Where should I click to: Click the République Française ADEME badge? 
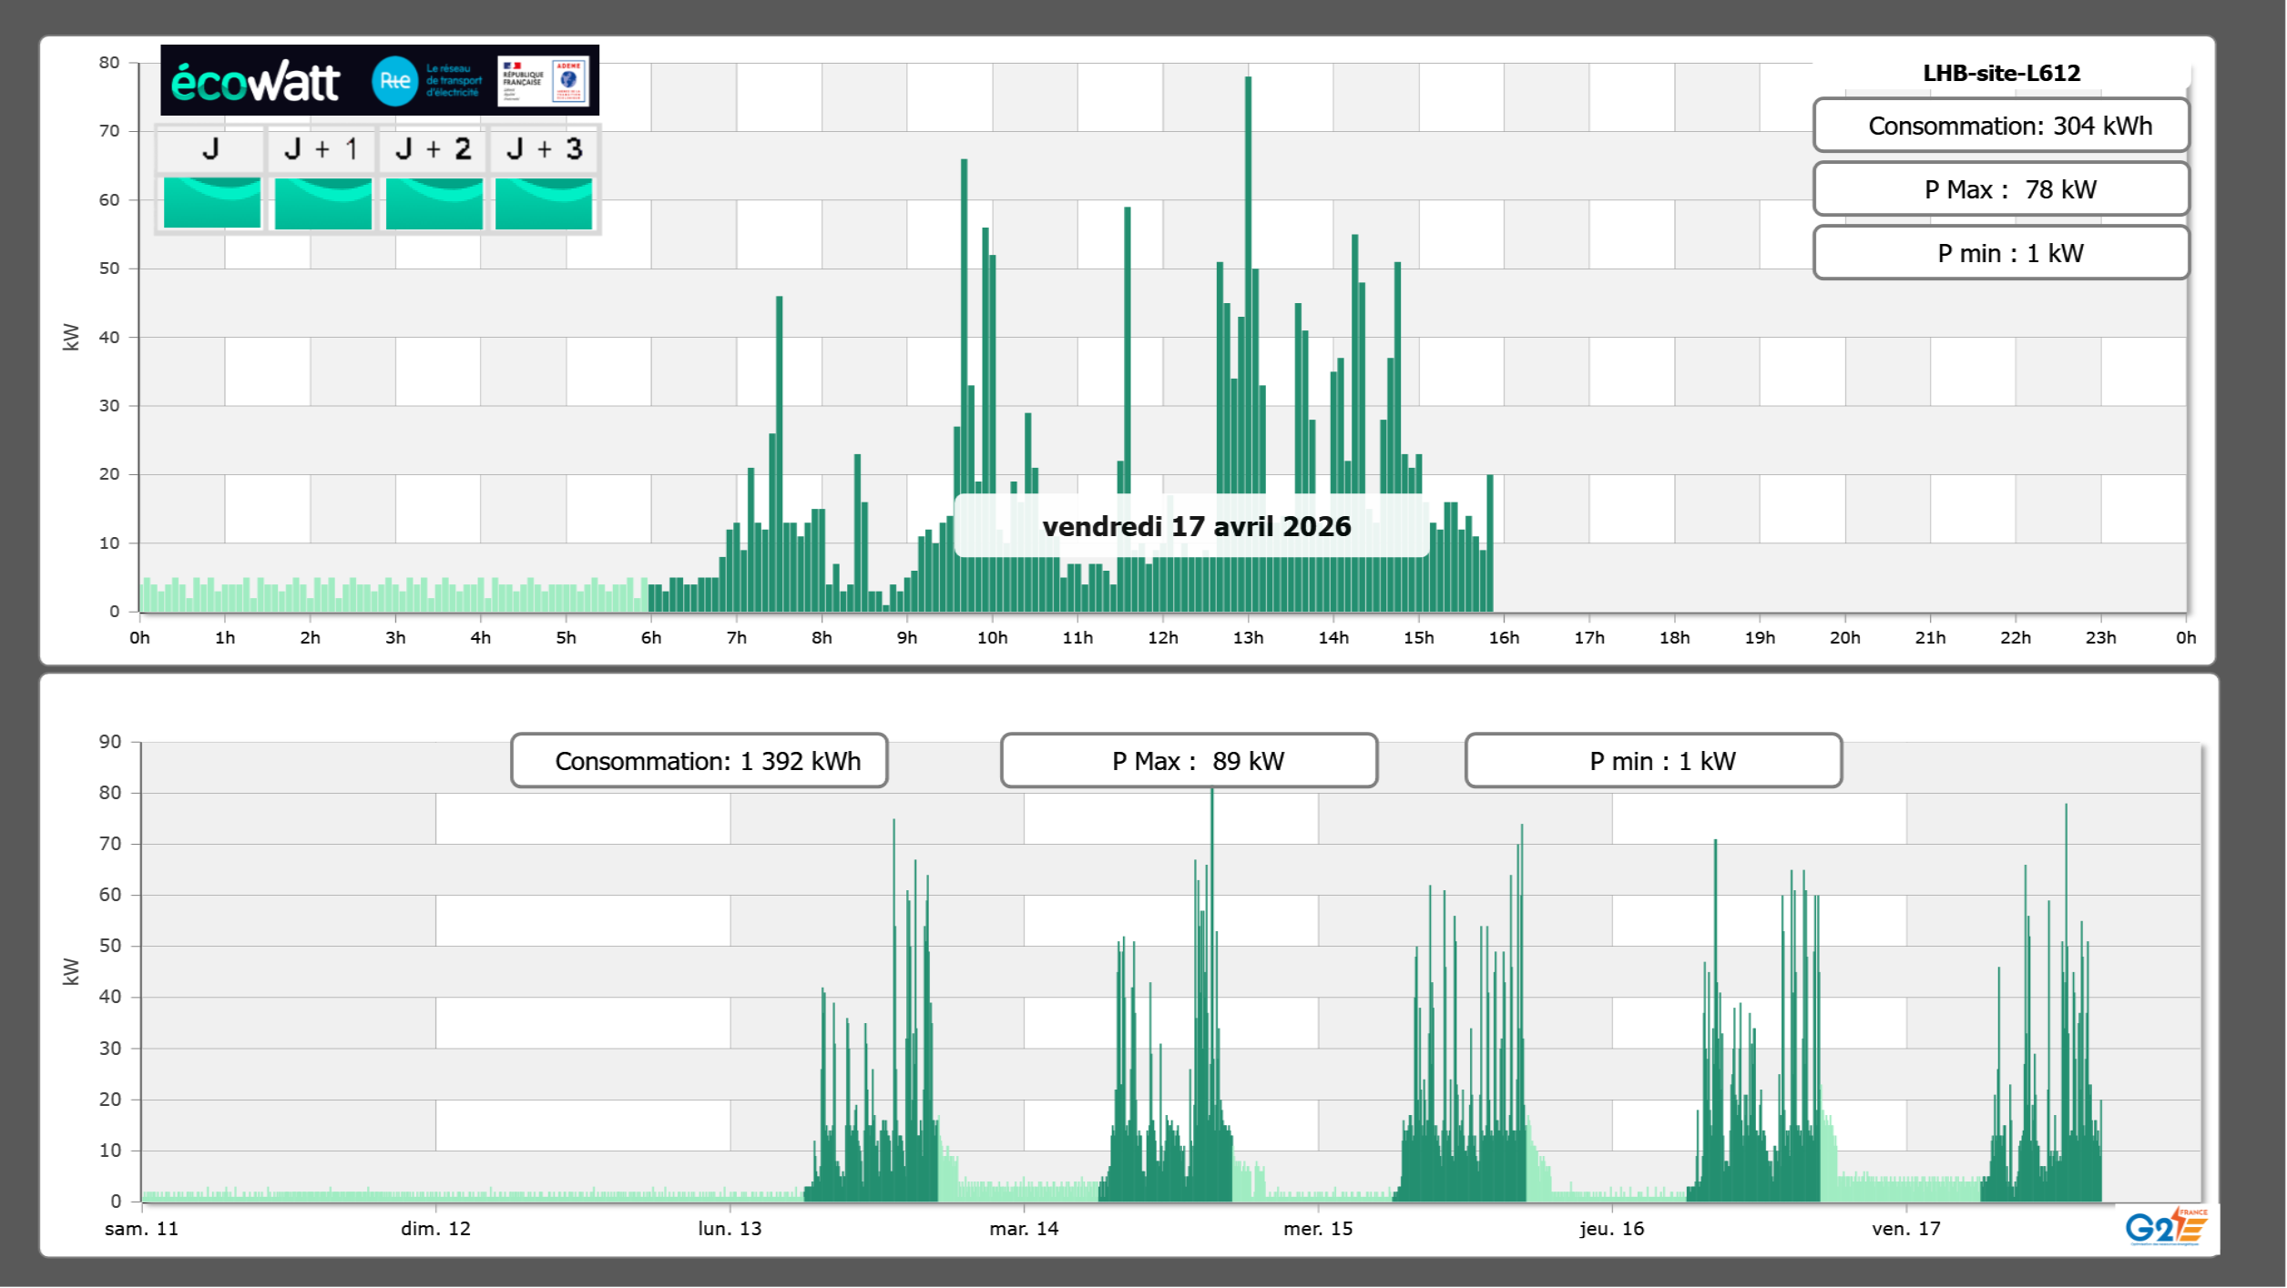pos(543,81)
